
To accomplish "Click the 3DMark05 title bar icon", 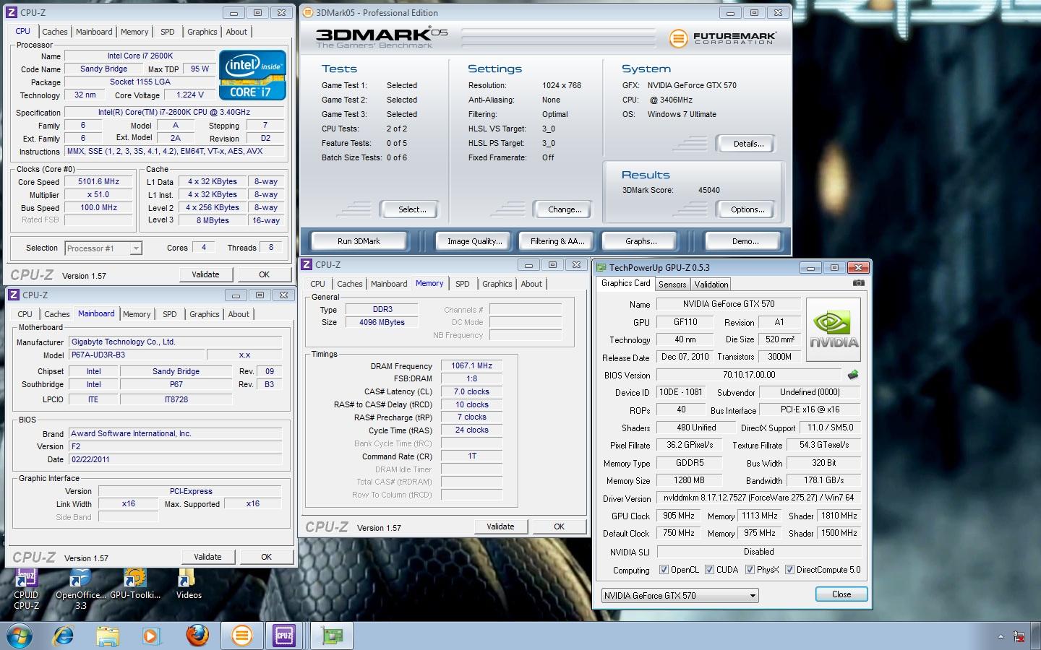I will [307, 12].
